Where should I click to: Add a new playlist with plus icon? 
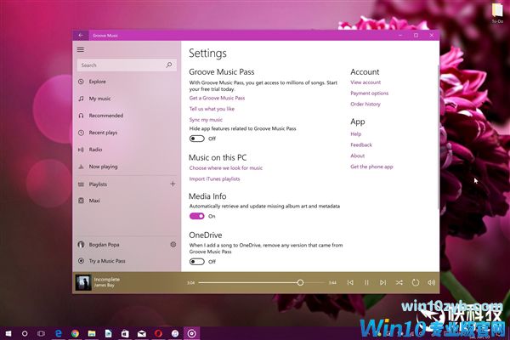[x=173, y=184]
